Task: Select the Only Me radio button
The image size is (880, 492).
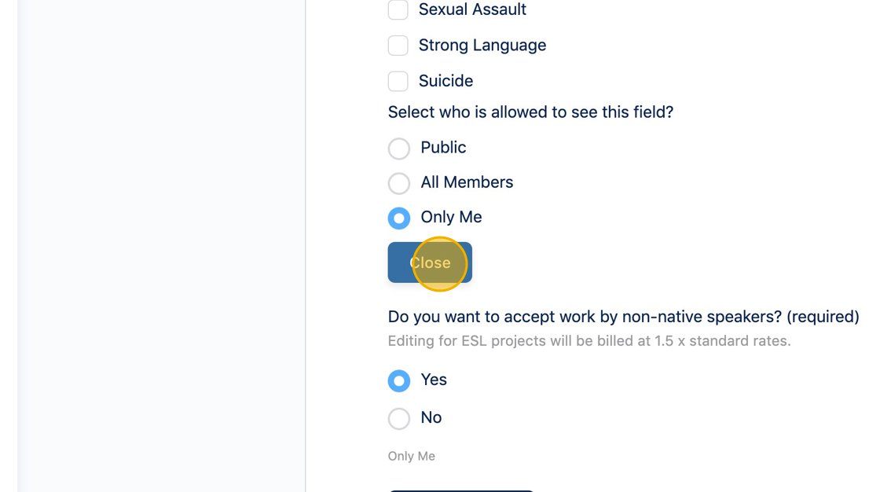Action: pos(399,218)
